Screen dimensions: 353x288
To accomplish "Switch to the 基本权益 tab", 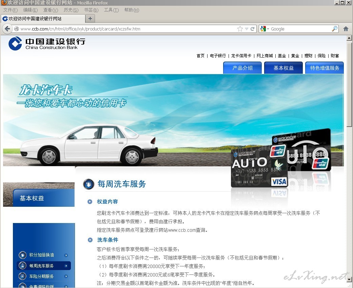I will click(283, 68).
